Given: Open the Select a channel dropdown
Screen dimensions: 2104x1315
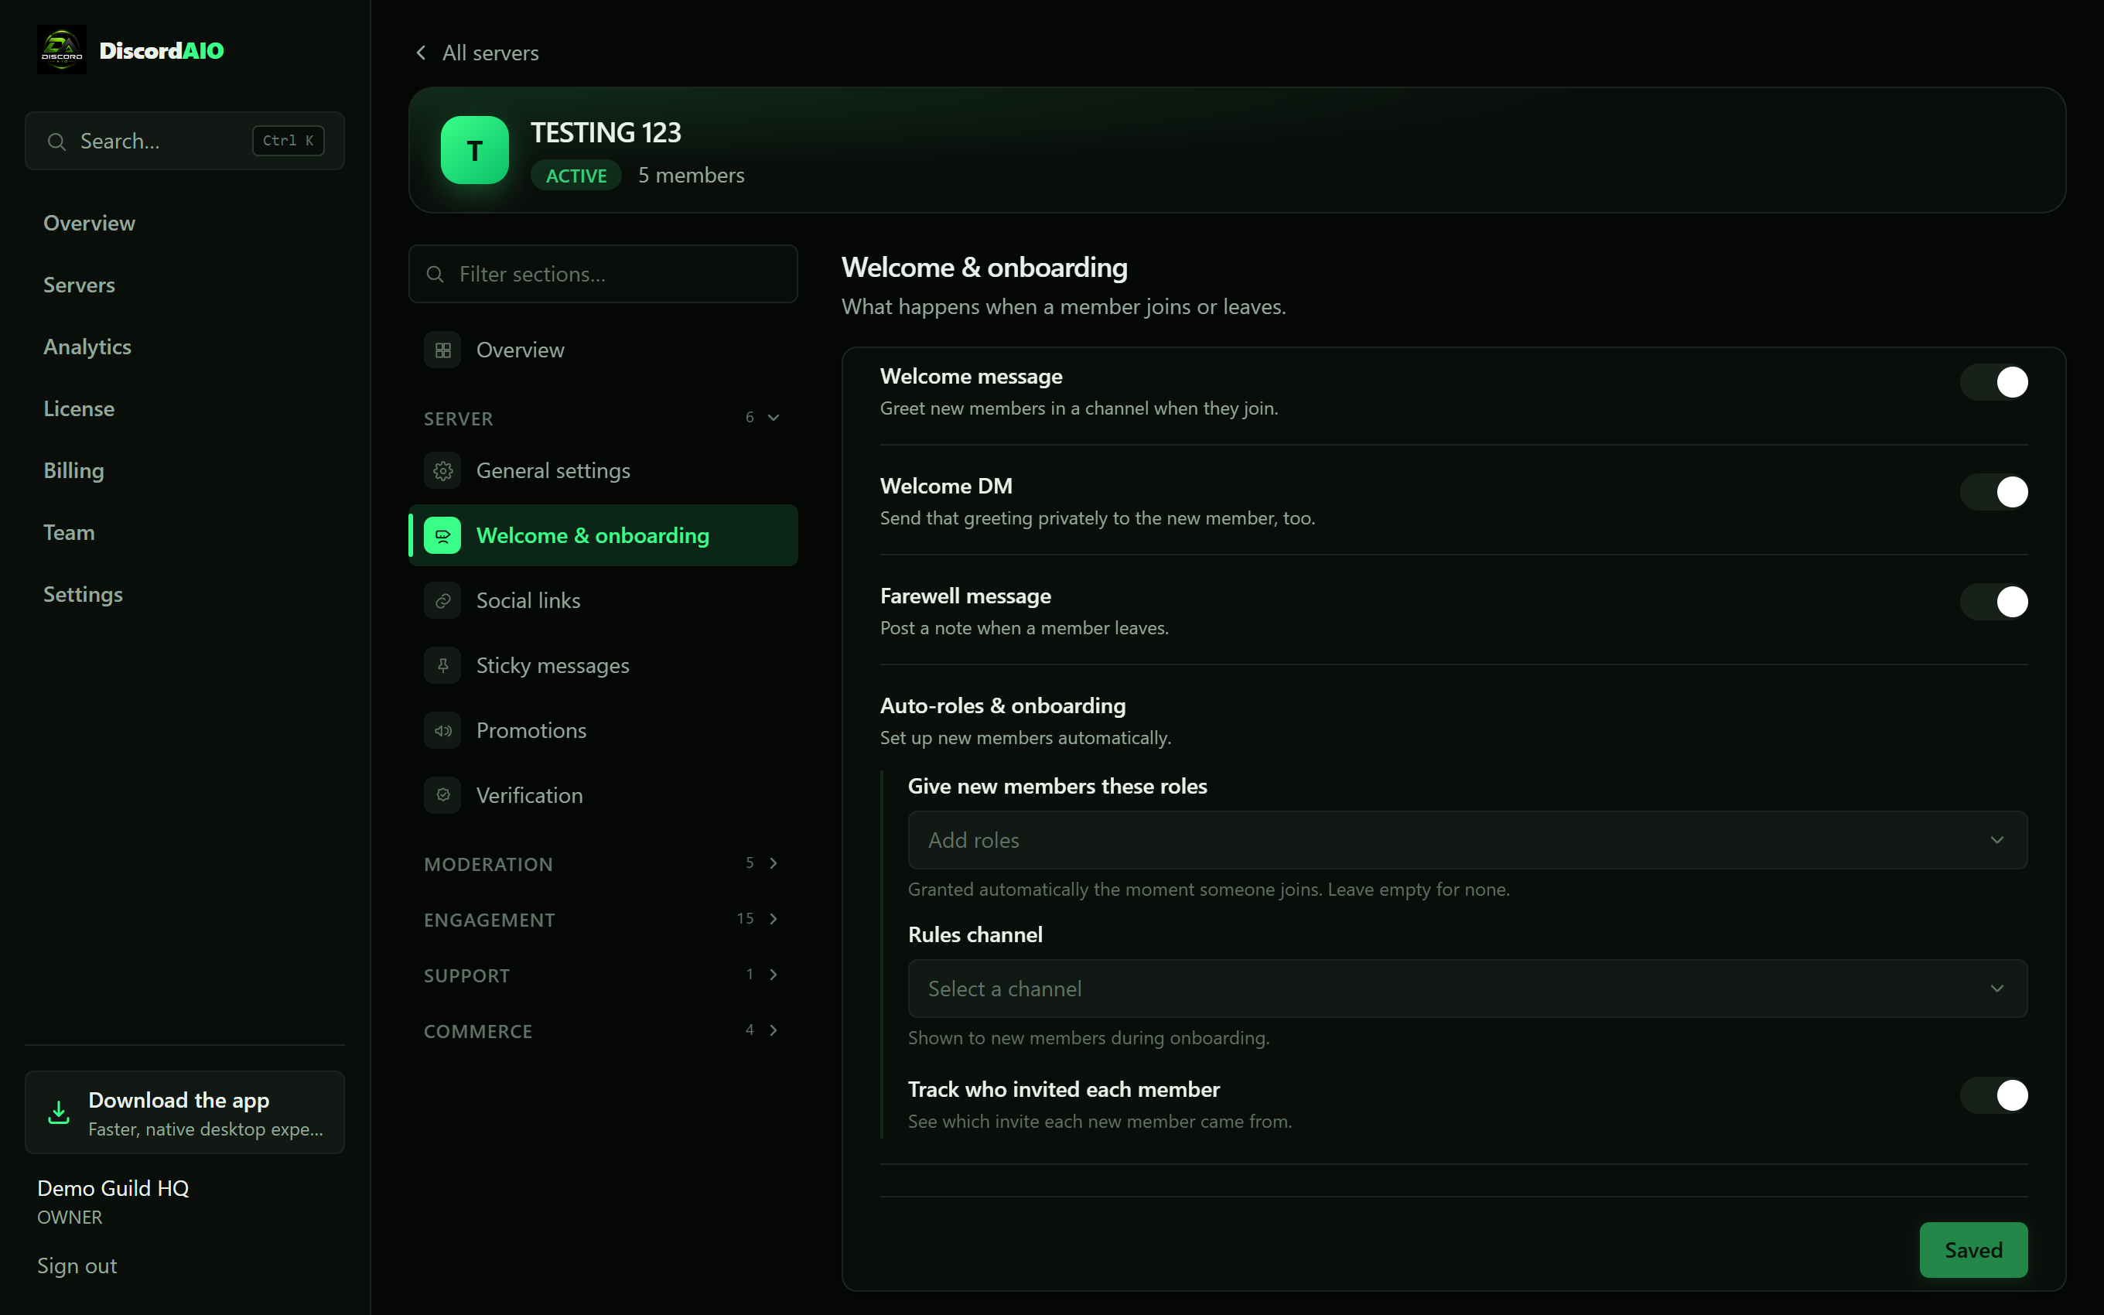Looking at the screenshot, I should [x=1467, y=989].
